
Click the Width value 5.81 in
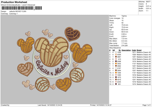pyautogui.click(x=148, y=9)
